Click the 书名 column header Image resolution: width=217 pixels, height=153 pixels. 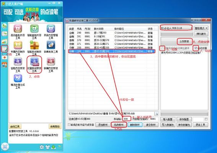coord(79,29)
